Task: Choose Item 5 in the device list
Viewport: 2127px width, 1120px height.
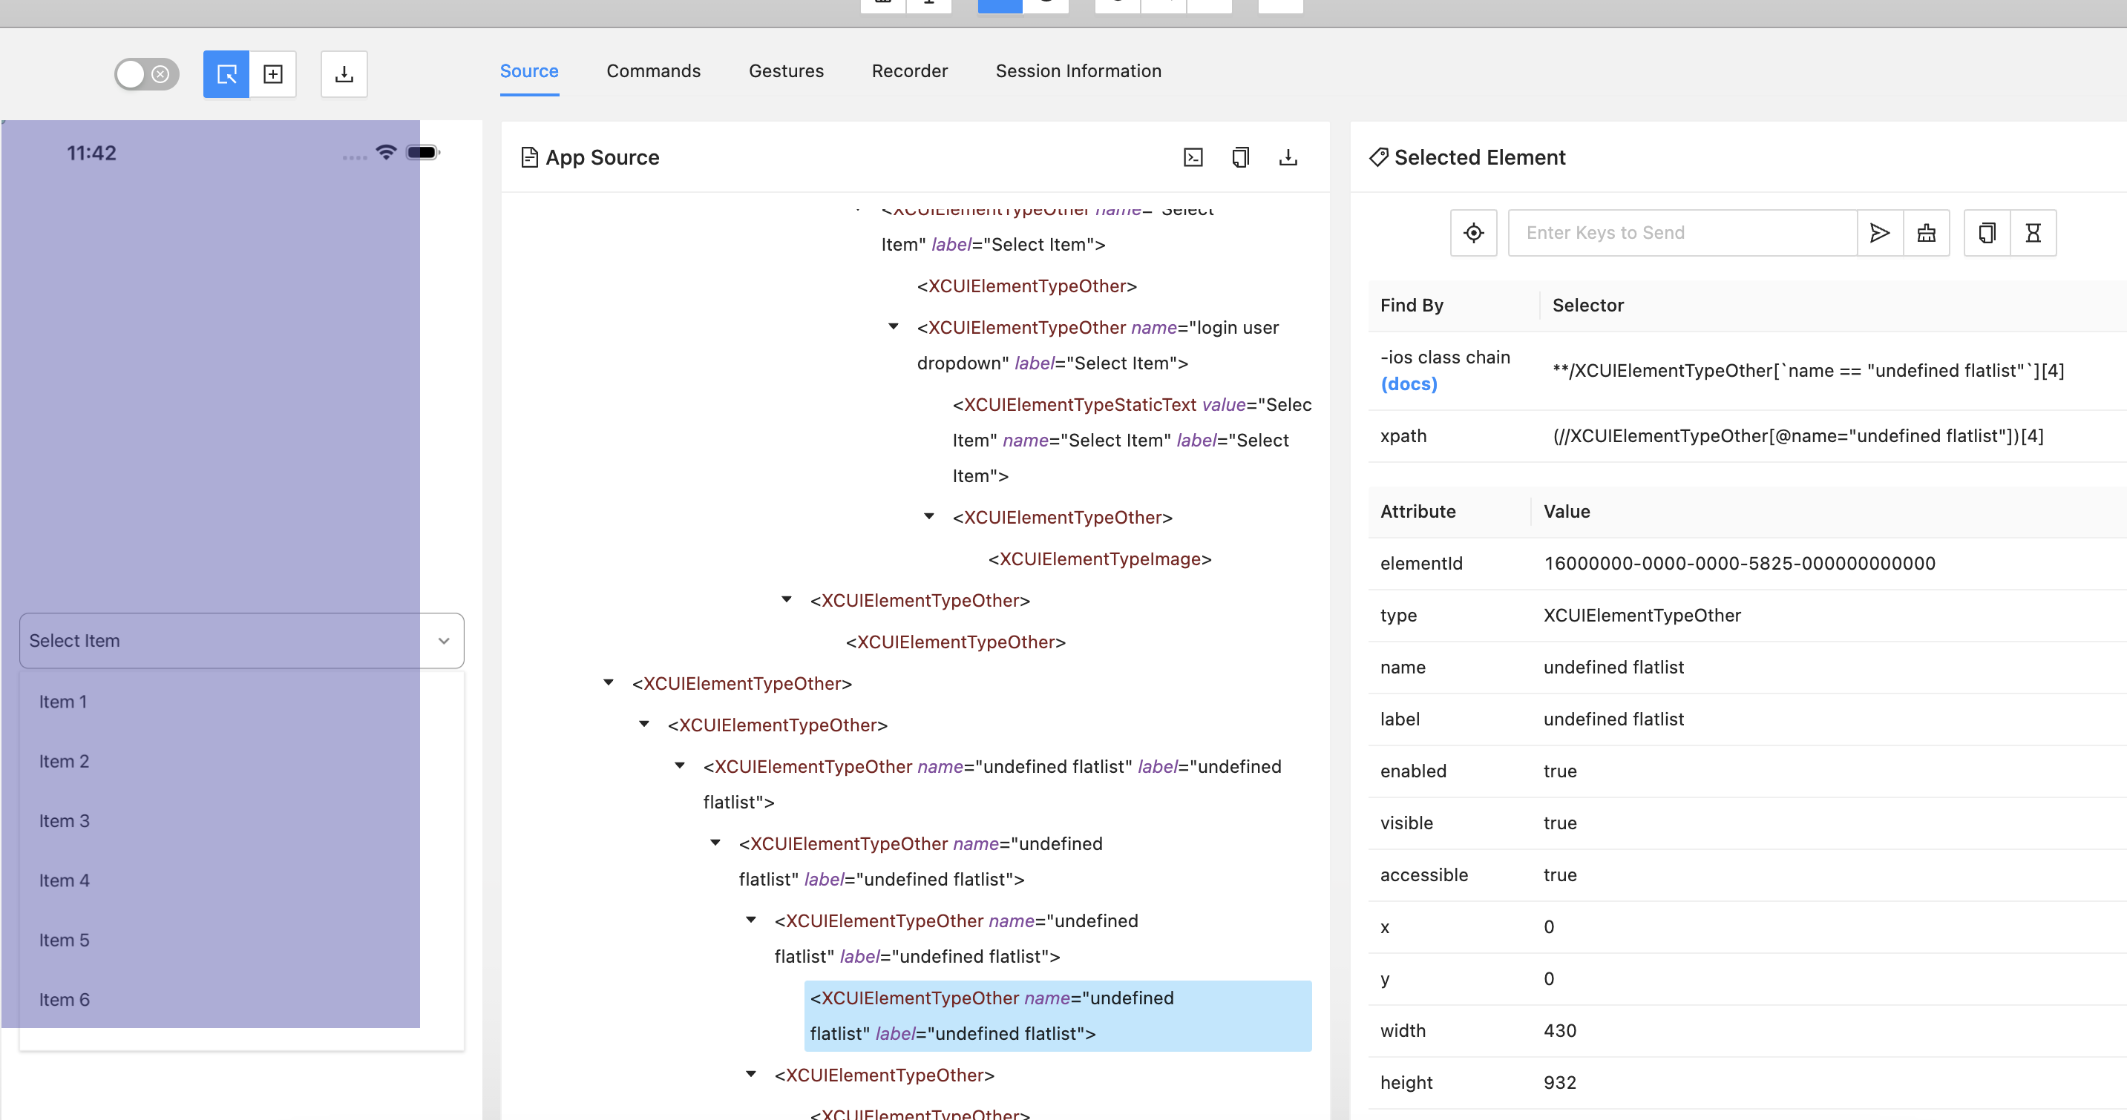Action: (x=64, y=940)
